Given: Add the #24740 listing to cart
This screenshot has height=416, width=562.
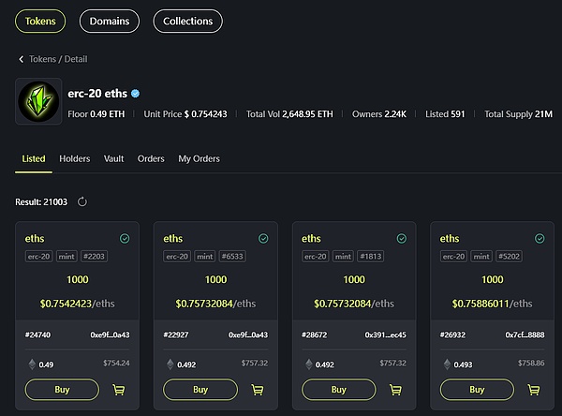Looking at the screenshot, I should tap(119, 390).
